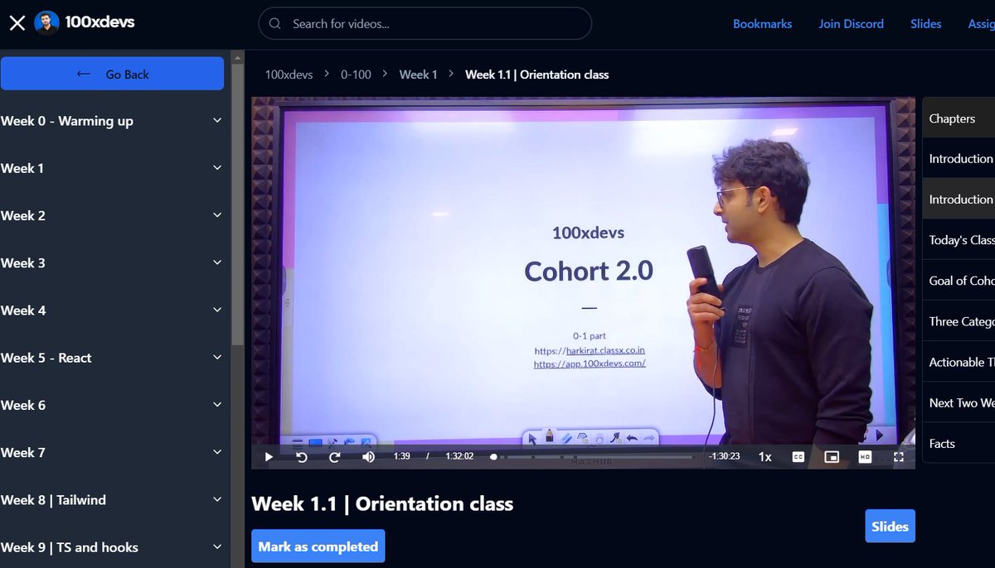The width and height of the screenshot is (995, 568).
Task: Expand the Week 7 section
Action: [x=112, y=452]
